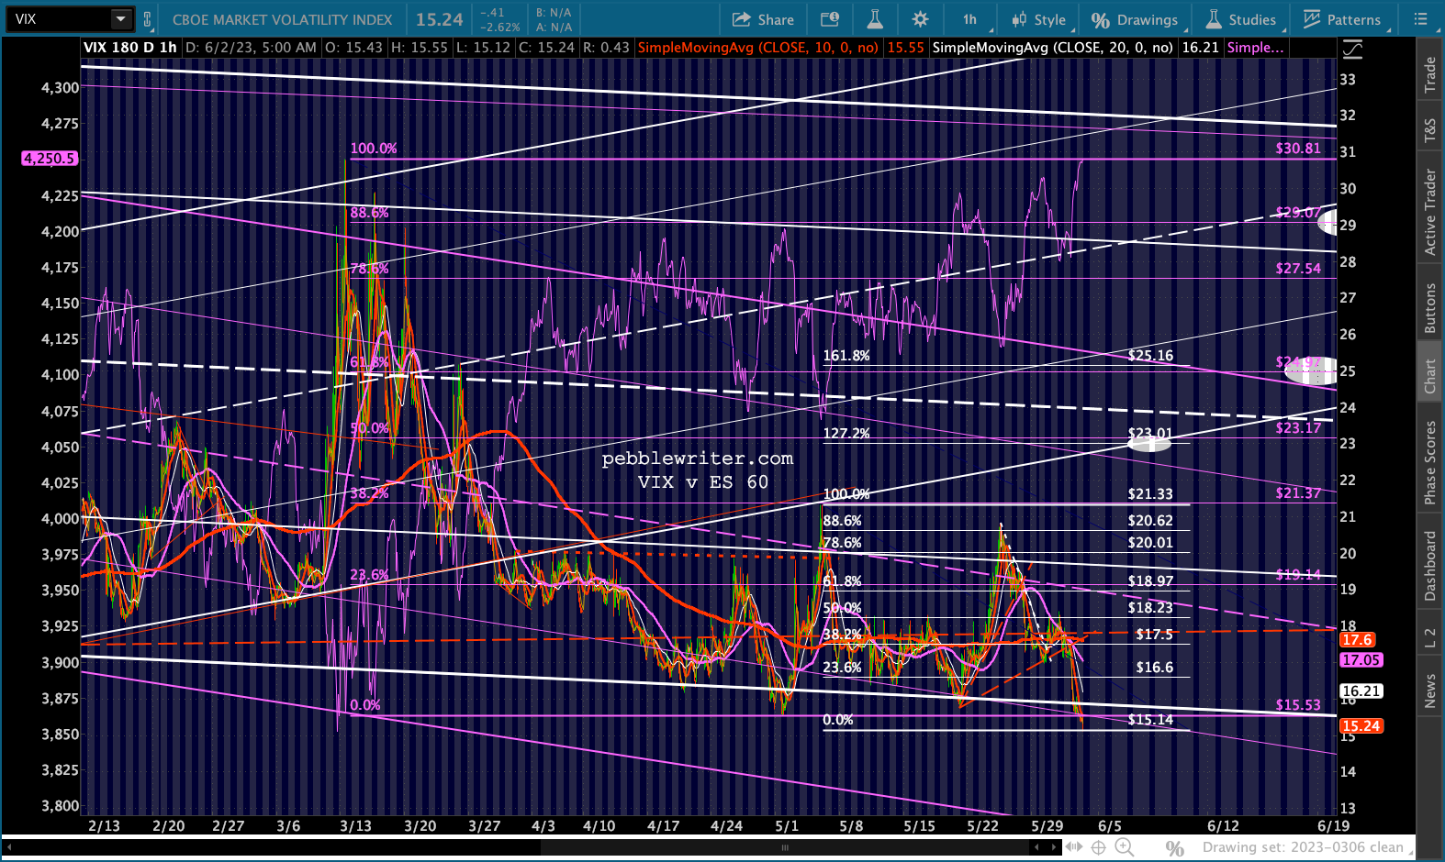Open chart settings gear icon

920,19
